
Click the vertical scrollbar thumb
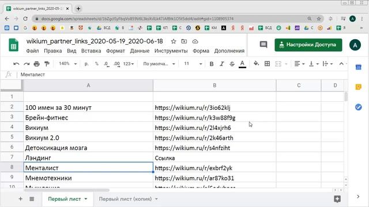(x=346, y=97)
